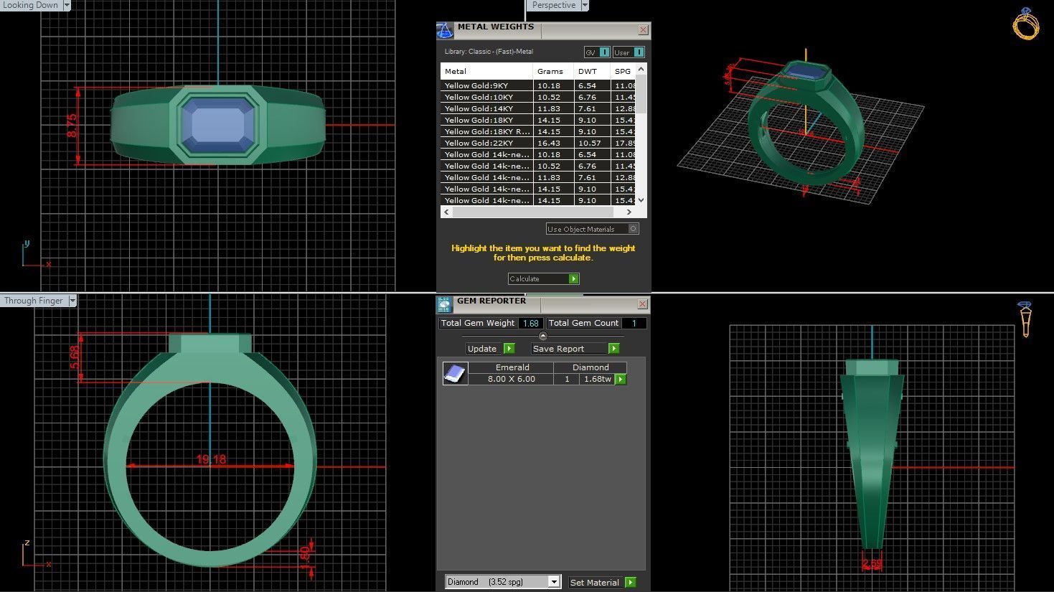Click the metal list vertical scrollbar thumb

coord(641,93)
